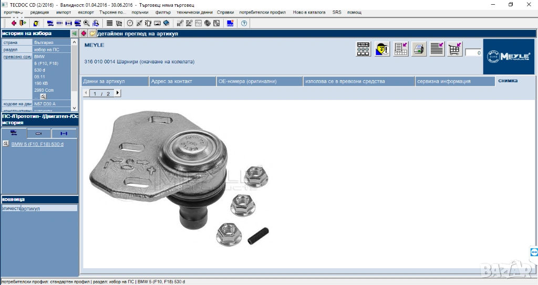Click the clock icon in the toolbar
Image resolution: width=538 pixels, height=285 pixels.
pos(130,23)
